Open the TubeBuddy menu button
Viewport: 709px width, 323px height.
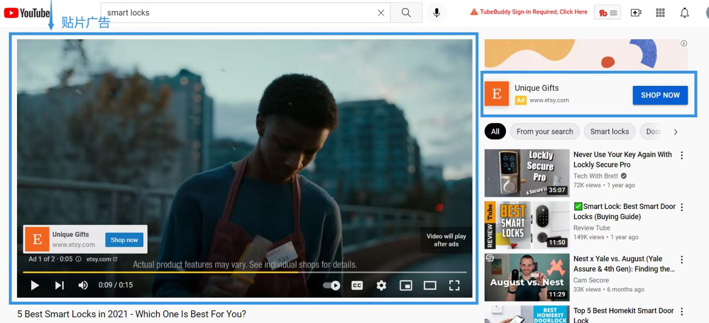pyautogui.click(x=608, y=13)
